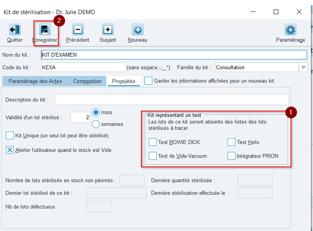Focus the Description du kit field
Viewport: 313px width, 231px height.
pyautogui.click(x=172, y=100)
